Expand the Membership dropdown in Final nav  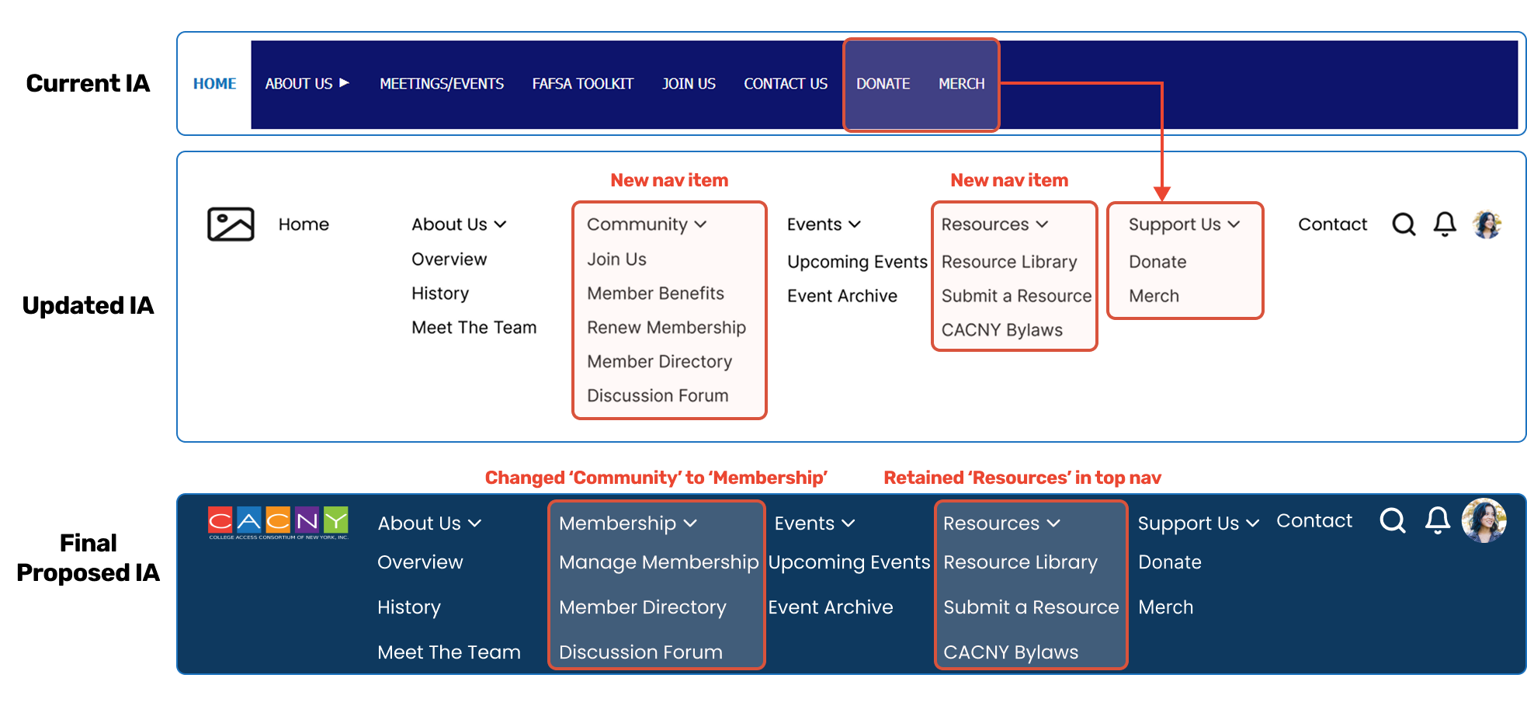point(627,523)
